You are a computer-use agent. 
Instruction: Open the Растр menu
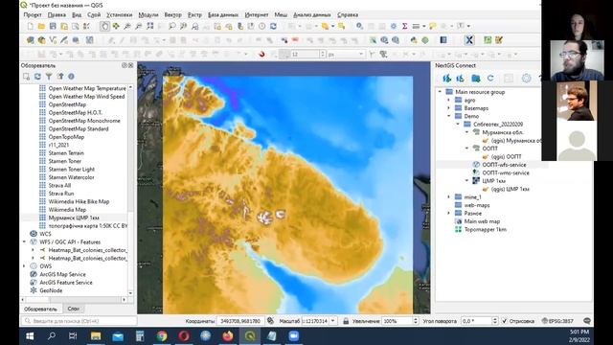(194, 15)
